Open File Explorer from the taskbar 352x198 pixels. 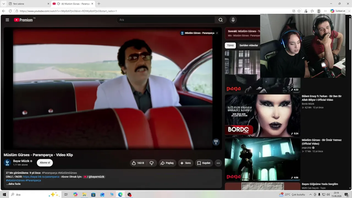[84, 195]
